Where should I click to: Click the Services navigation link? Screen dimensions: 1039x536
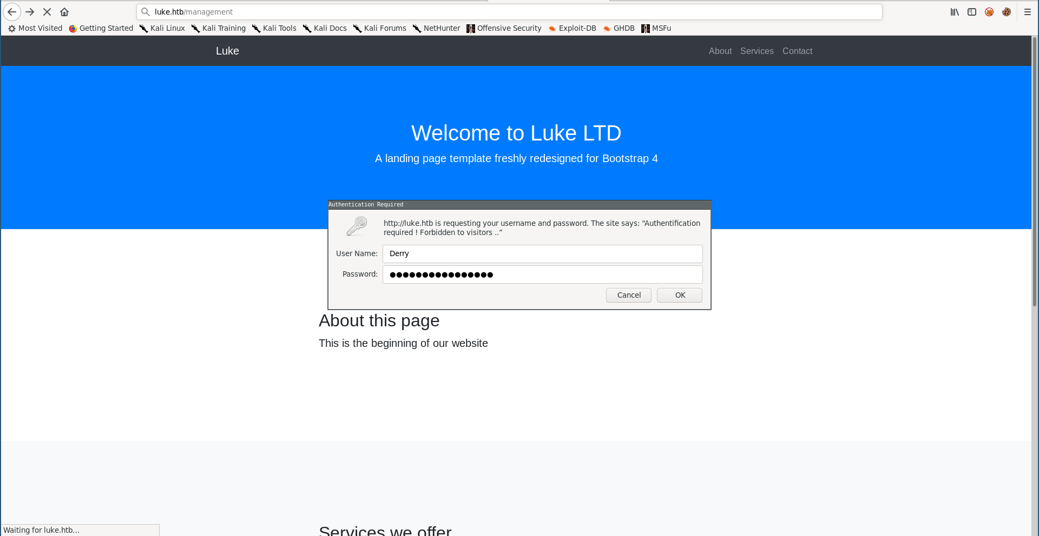(x=757, y=51)
